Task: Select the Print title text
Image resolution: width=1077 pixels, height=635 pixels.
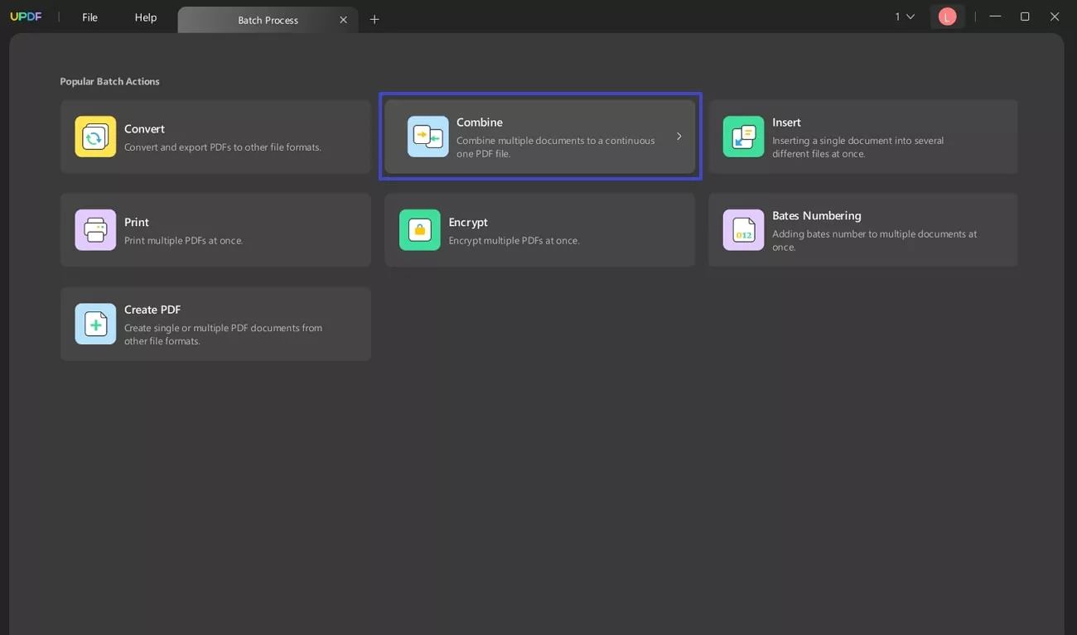Action: (137, 223)
